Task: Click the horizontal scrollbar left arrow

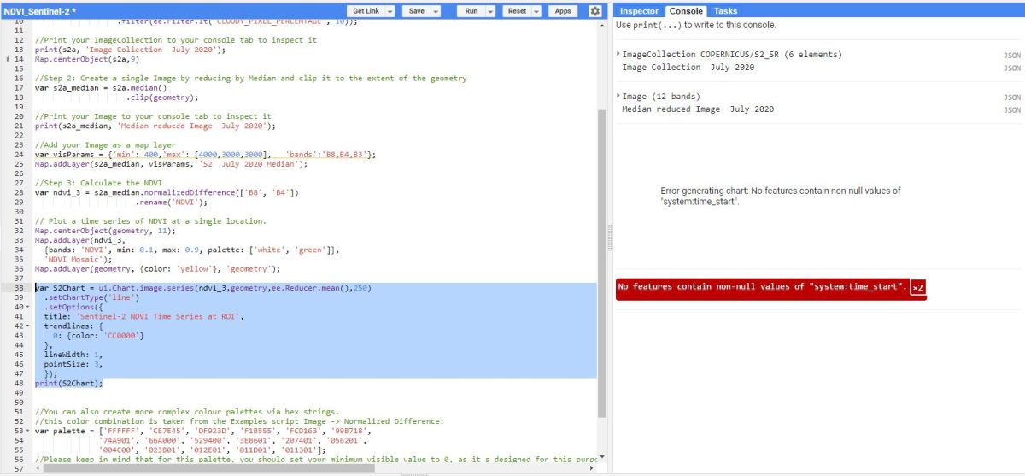Action: [x=37, y=467]
